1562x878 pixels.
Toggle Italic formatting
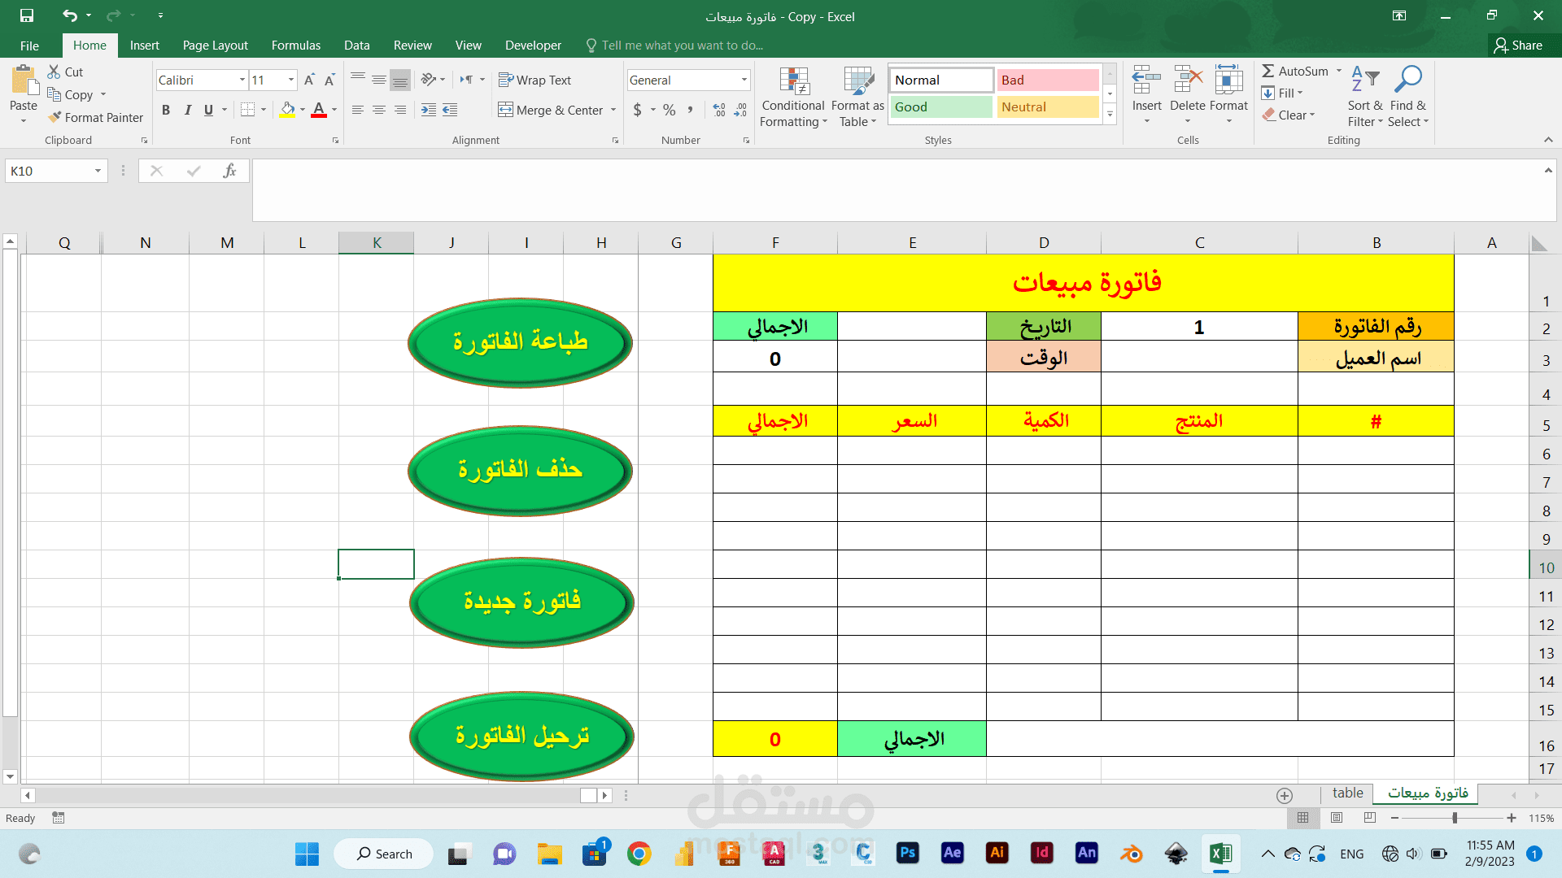pyautogui.click(x=187, y=110)
